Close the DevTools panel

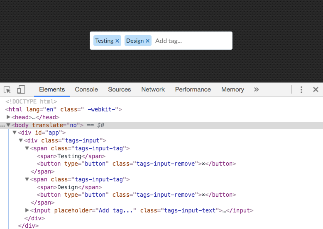point(316,89)
